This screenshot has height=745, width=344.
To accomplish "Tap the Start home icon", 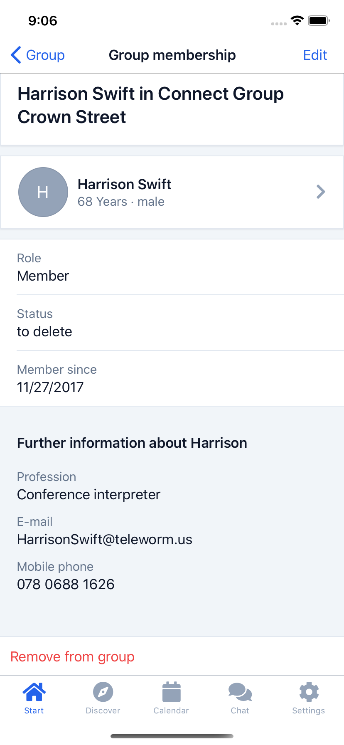I will (x=34, y=692).
